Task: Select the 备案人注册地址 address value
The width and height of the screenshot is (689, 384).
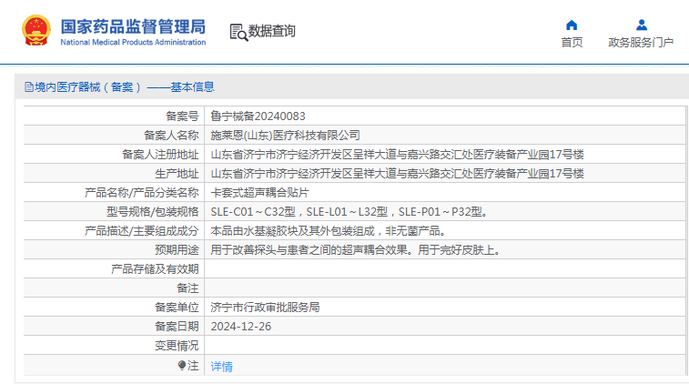Action: 397,154
